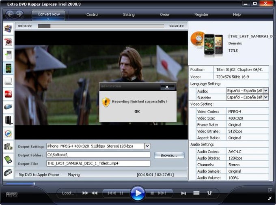Close the information dialog with X
The image size is (276, 205).
(x=167, y=87)
